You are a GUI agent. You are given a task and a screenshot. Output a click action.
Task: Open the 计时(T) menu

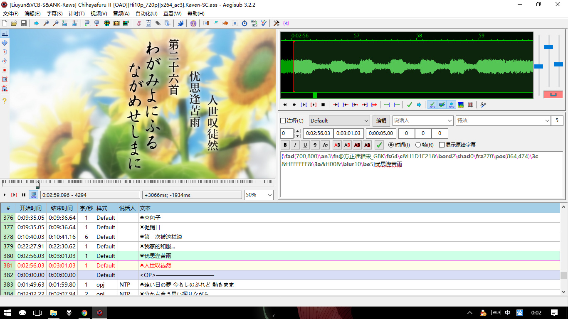[x=77, y=13]
